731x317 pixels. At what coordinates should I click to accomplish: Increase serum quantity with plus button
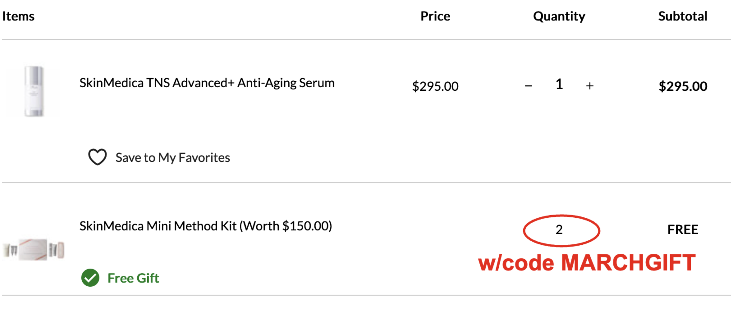590,86
